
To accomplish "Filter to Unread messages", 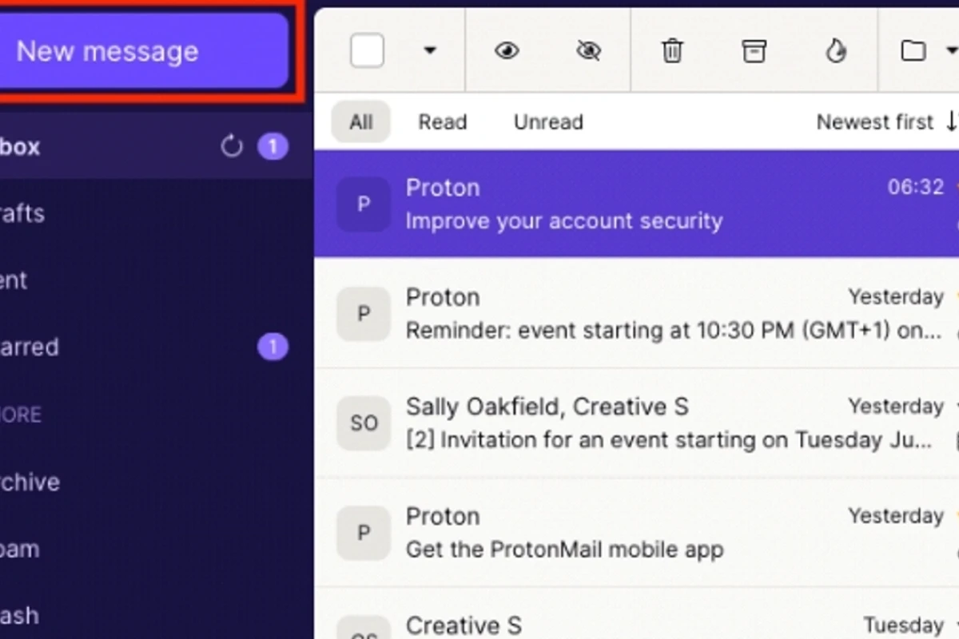I will tap(548, 122).
